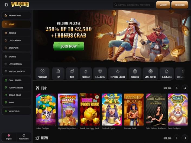Open Top Live Casino star category
Image resolution: width=191 pixels, height=143 pixels.
(x=118, y=74)
